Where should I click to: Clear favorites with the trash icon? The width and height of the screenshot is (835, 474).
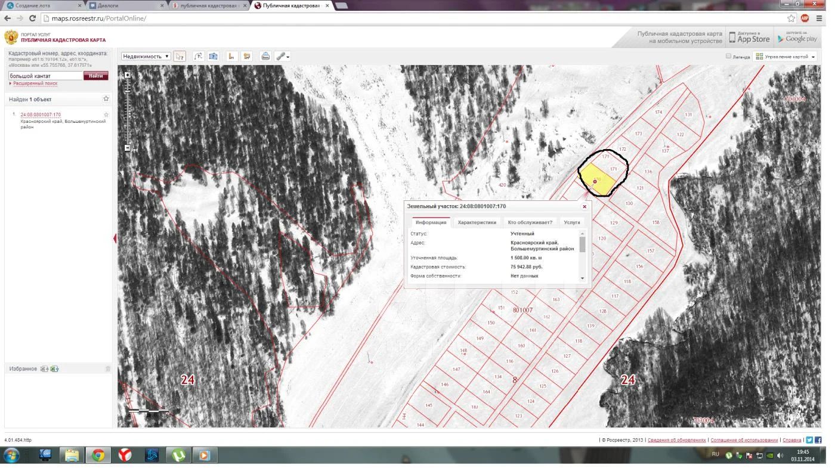[x=108, y=369]
